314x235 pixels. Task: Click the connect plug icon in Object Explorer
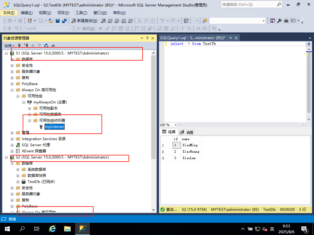(19, 46)
